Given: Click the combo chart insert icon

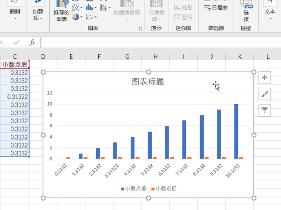Looking at the screenshot, I should pyautogui.click(x=103, y=7).
